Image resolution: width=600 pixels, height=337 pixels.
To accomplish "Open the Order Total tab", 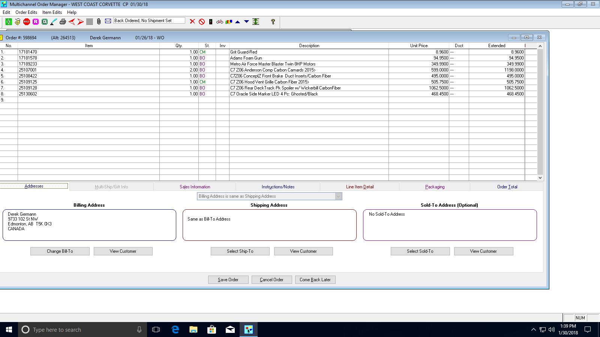I will tap(507, 187).
